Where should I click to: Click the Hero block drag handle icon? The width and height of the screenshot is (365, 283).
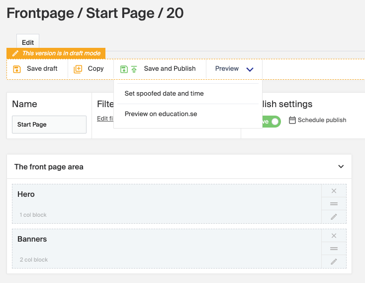(334, 204)
